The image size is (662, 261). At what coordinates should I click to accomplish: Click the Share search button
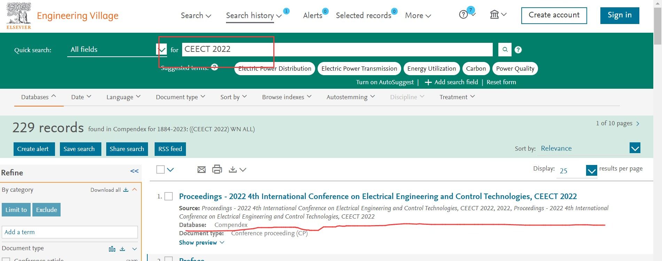127,149
